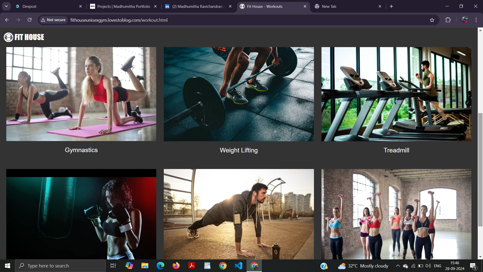This screenshot has height=272, width=483.
Task: Open Firefox from the taskbar
Action: [176, 266]
